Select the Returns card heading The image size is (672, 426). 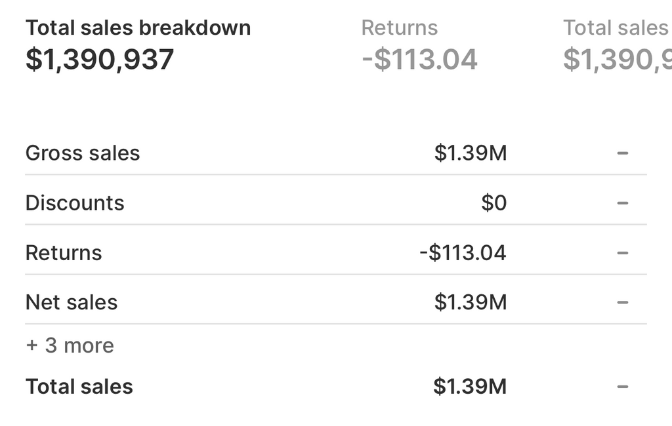point(399,28)
